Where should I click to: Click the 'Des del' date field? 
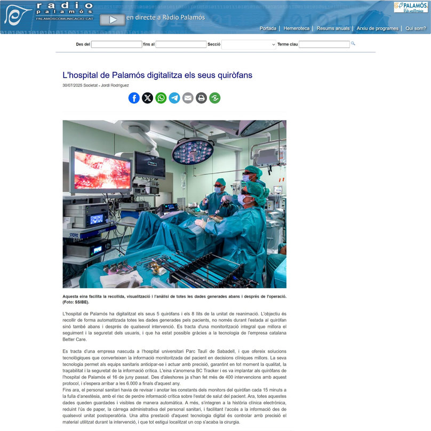click(116, 44)
